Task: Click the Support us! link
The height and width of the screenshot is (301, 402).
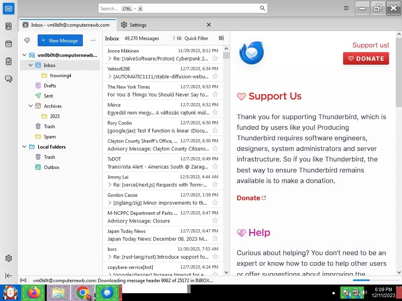Action: pyautogui.click(x=371, y=45)
